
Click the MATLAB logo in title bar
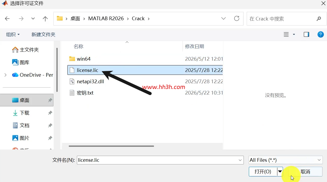coord(5,3)
